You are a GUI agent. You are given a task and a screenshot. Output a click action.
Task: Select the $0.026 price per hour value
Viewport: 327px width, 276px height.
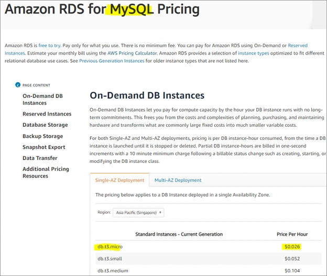293,246
